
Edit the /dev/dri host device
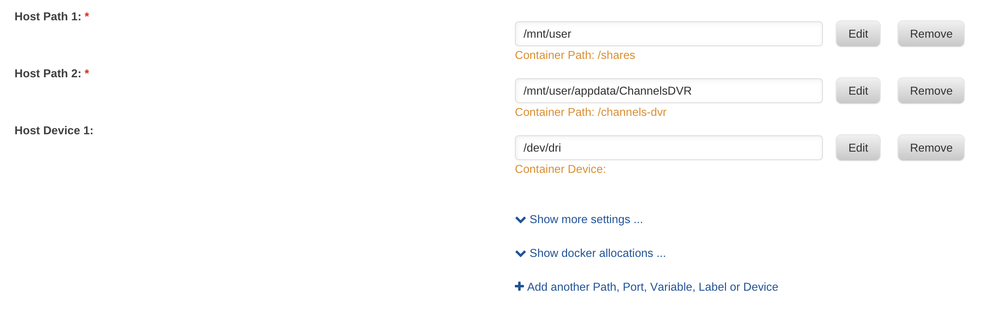point(858,148)
